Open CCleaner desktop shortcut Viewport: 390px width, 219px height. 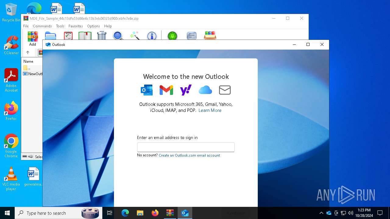click(11, 45)
